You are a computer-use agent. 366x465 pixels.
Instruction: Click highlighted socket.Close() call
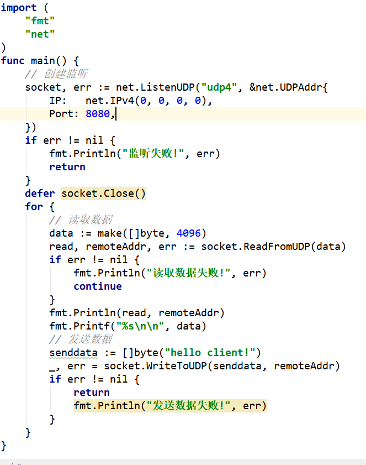104,194
